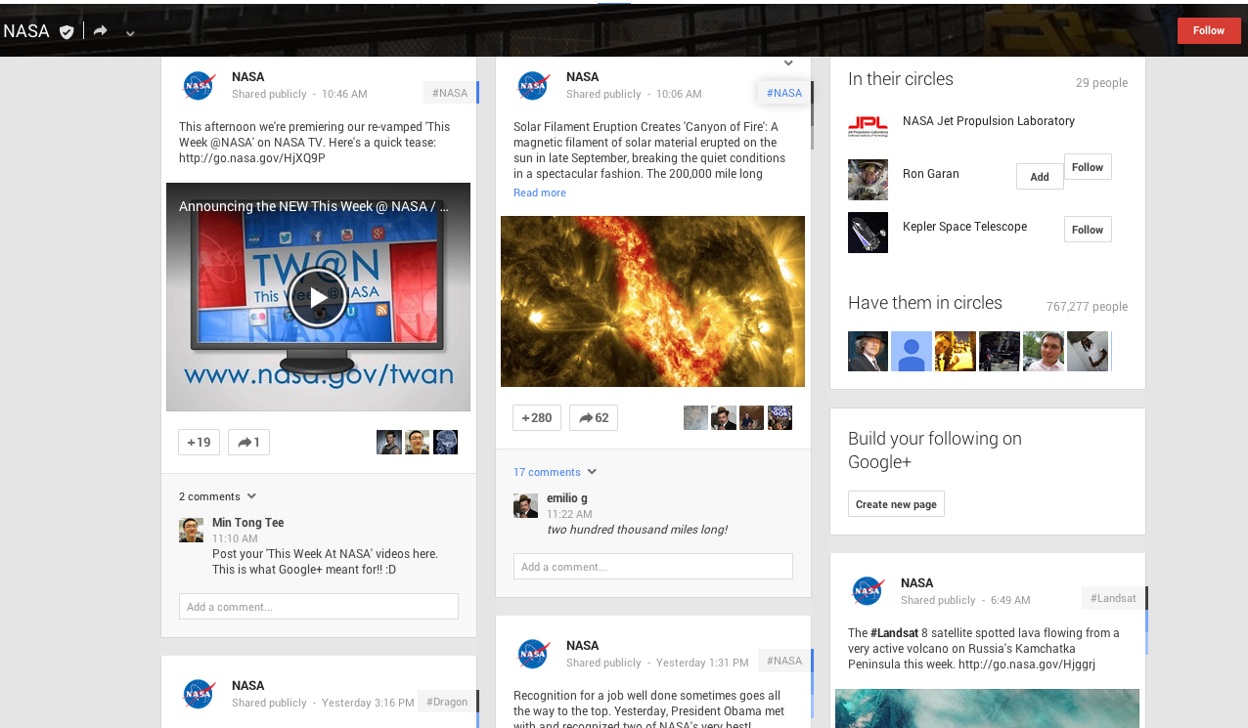1248x728 pixels.
Task: Open the Landsat satellite volcano image
Action: [x=987, y=708]
